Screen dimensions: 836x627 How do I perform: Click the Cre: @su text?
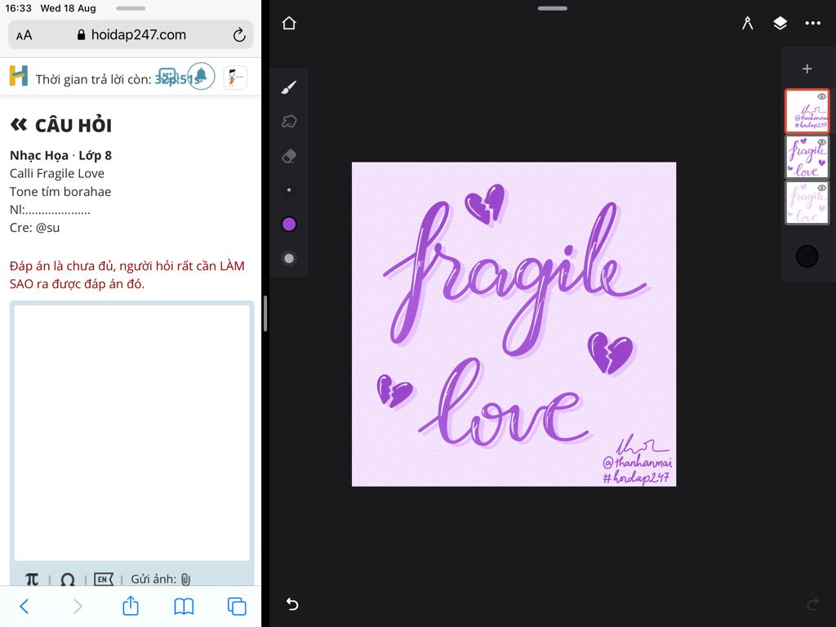34,228
